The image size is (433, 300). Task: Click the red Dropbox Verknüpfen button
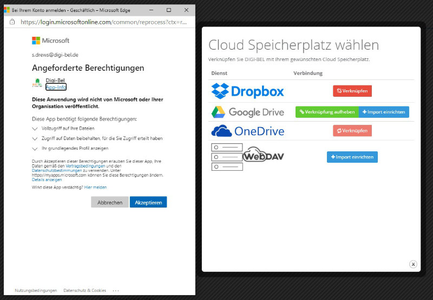pyautogui.click(x=352, y=91)
